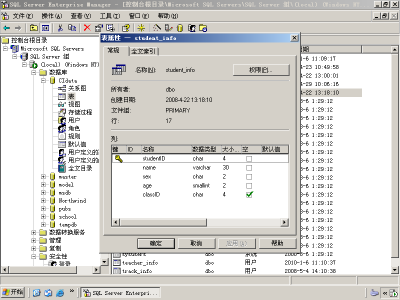Expand the Northwind database node

[x=43, y=200]
